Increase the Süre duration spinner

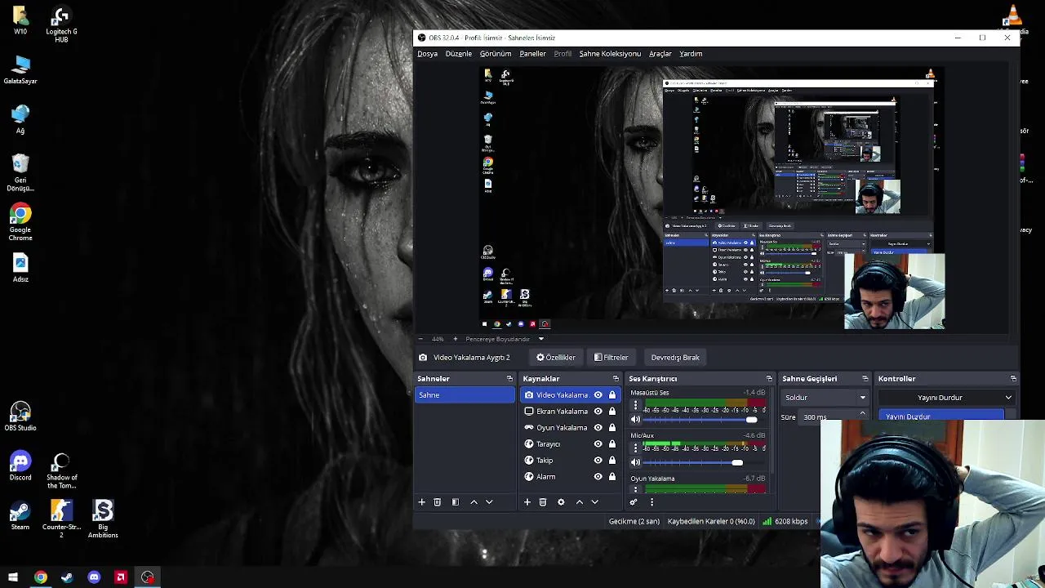point(863,413)
